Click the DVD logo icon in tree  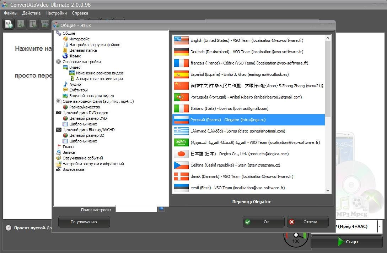59,113
